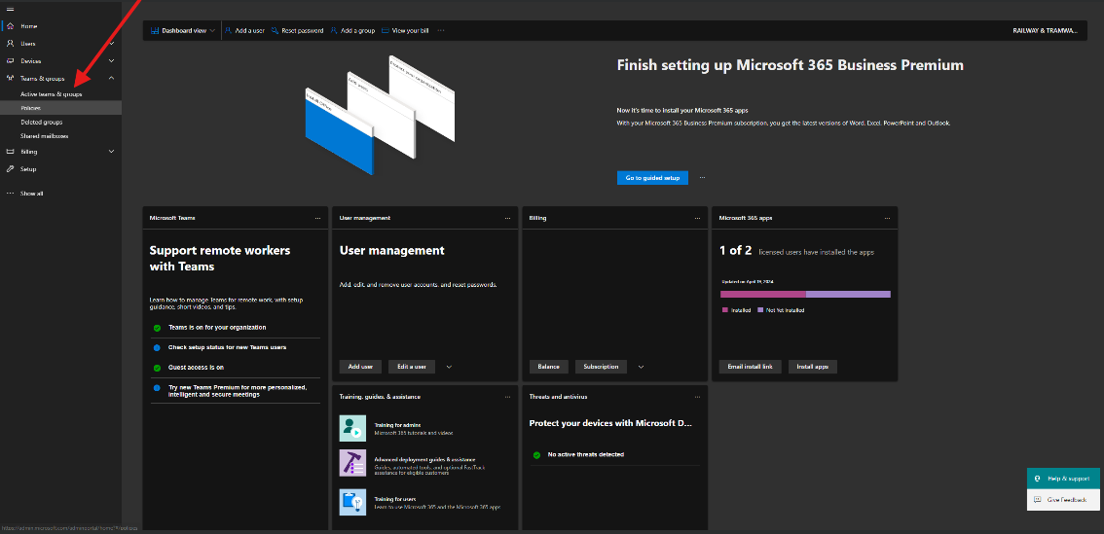The image size is (1104, 534).
Task: Collapse the Teams & groups section chevron
Action: tap(111, 78)
